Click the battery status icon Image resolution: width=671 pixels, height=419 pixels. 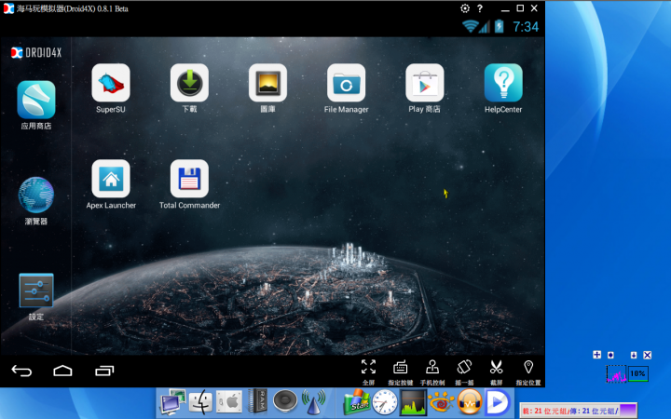pyautogui.click(x=499, y=26)
